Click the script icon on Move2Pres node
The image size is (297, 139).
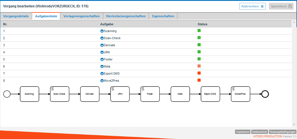tap(233, 89)
